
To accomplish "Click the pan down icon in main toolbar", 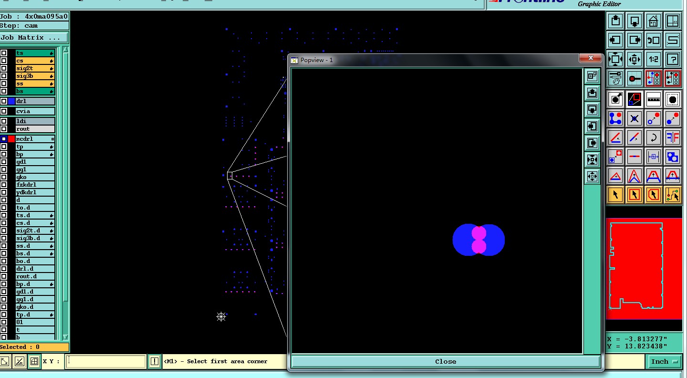I will pos(635,21).
